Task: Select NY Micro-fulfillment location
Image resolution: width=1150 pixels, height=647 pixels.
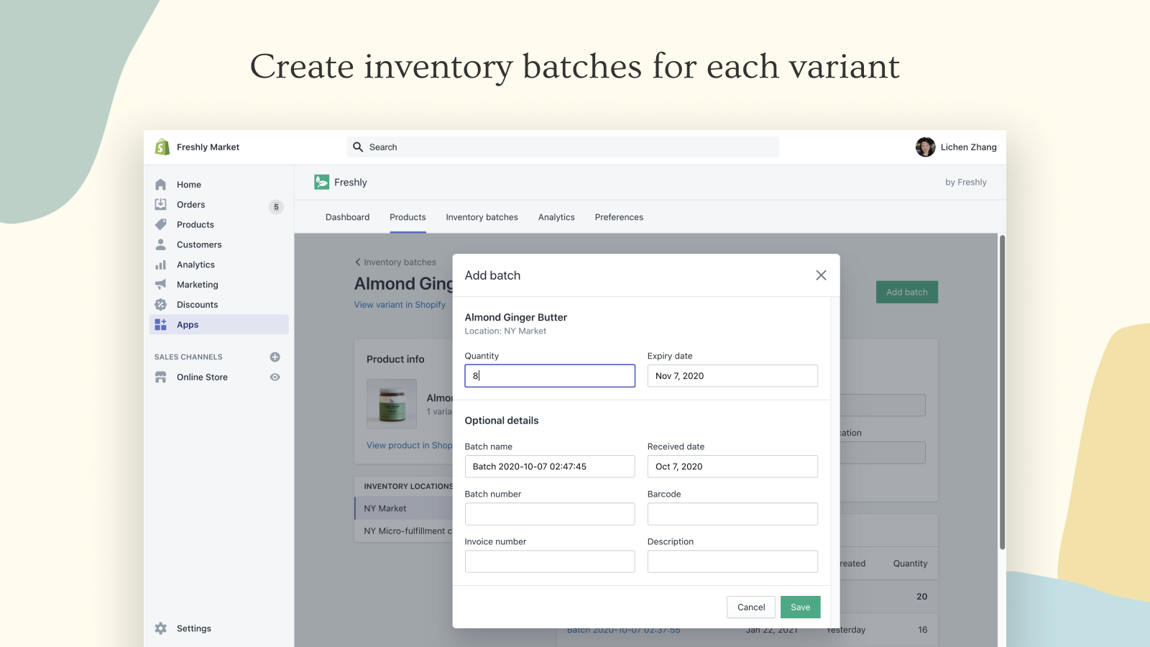Action: tap(403, 531)
